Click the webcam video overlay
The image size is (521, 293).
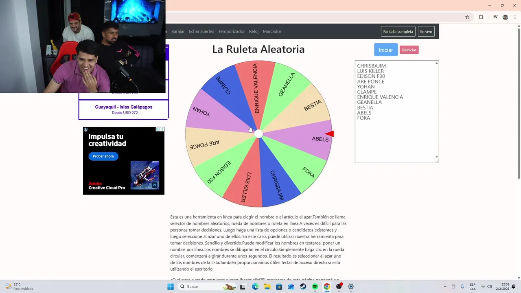(83, 46)
